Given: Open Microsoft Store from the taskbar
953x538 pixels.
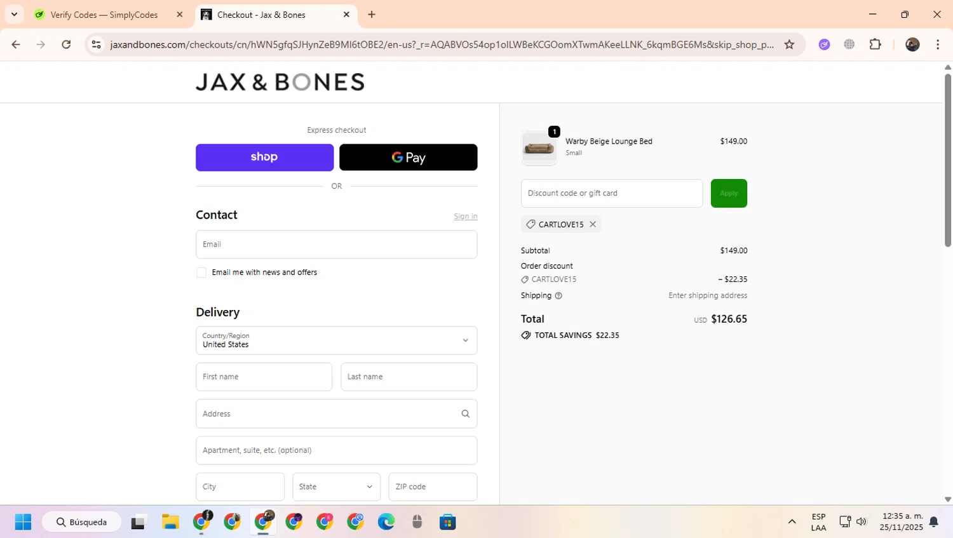Looking at the screenshot, I should pos(448,522).
